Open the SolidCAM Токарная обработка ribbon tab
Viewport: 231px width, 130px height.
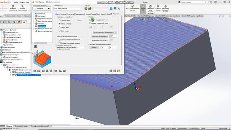point(192,16)
